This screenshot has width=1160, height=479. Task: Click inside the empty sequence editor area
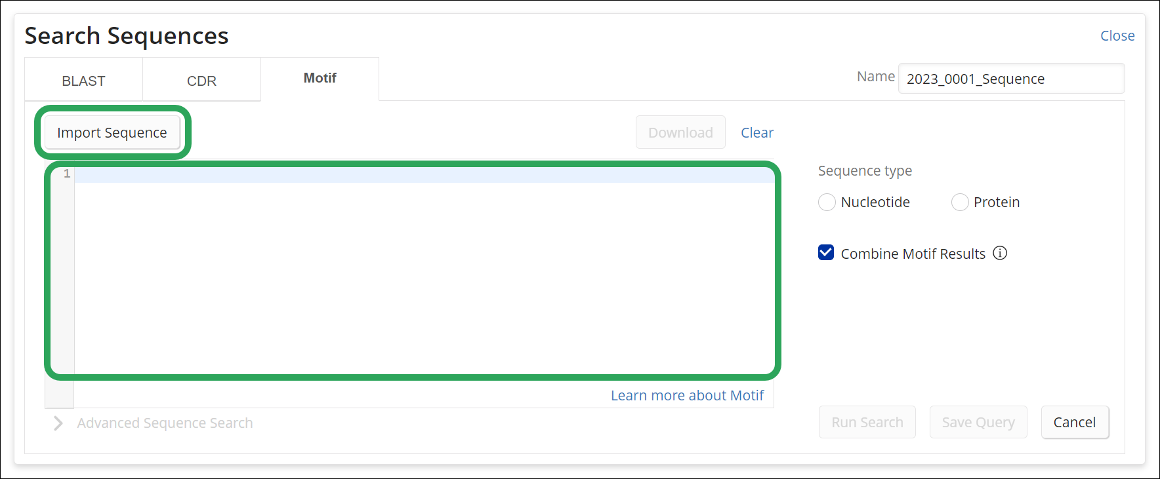pos(423,275)
